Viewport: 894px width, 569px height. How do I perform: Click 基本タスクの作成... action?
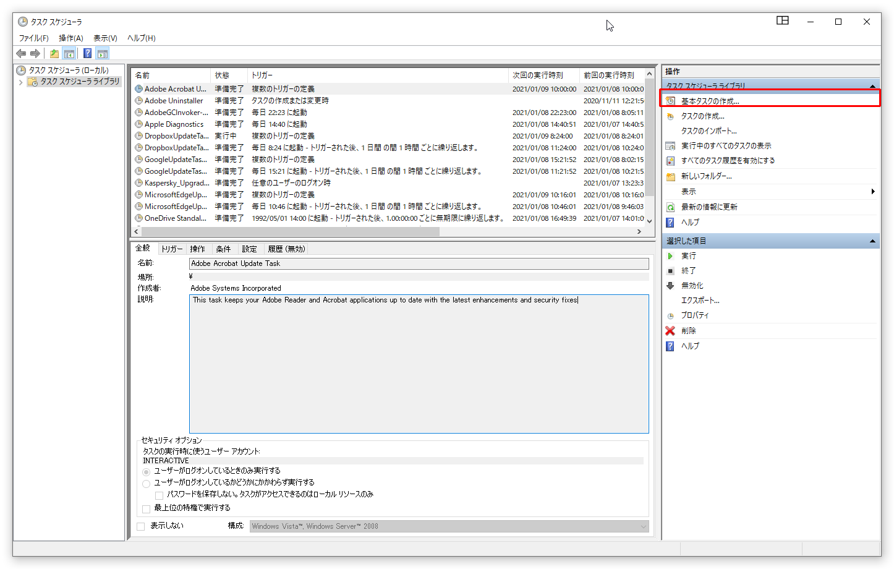tap(710, 101)
